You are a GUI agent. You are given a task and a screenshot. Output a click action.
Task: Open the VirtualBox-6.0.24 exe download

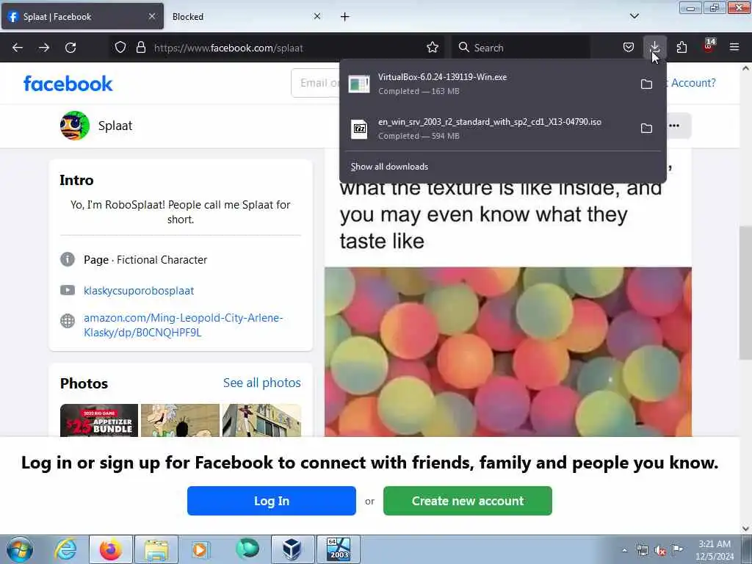tap(488, 84)
